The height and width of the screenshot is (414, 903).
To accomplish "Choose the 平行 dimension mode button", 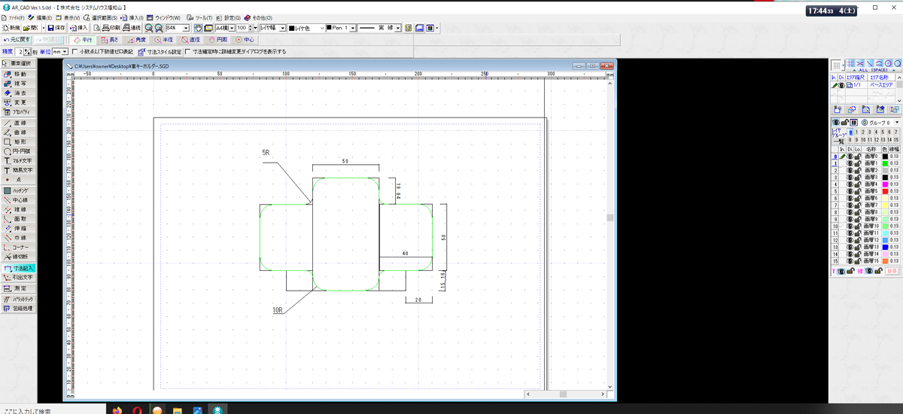I will pos(84,39).
